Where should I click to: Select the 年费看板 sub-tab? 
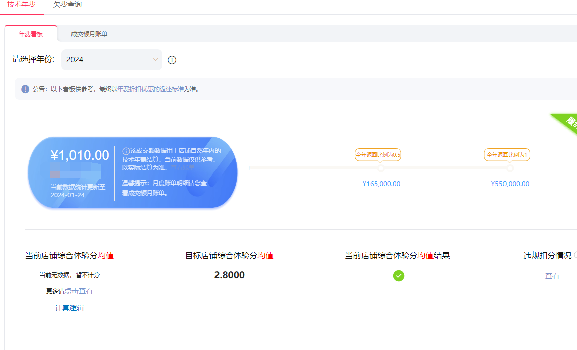[x=31, y=34]
